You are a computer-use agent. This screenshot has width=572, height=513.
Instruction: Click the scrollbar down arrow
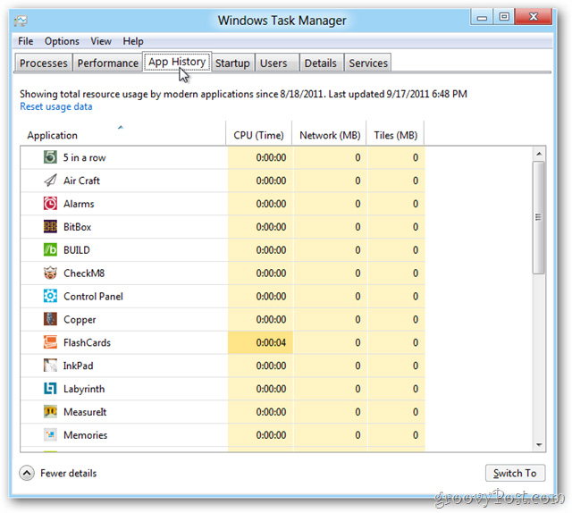(x=539, y=445)
